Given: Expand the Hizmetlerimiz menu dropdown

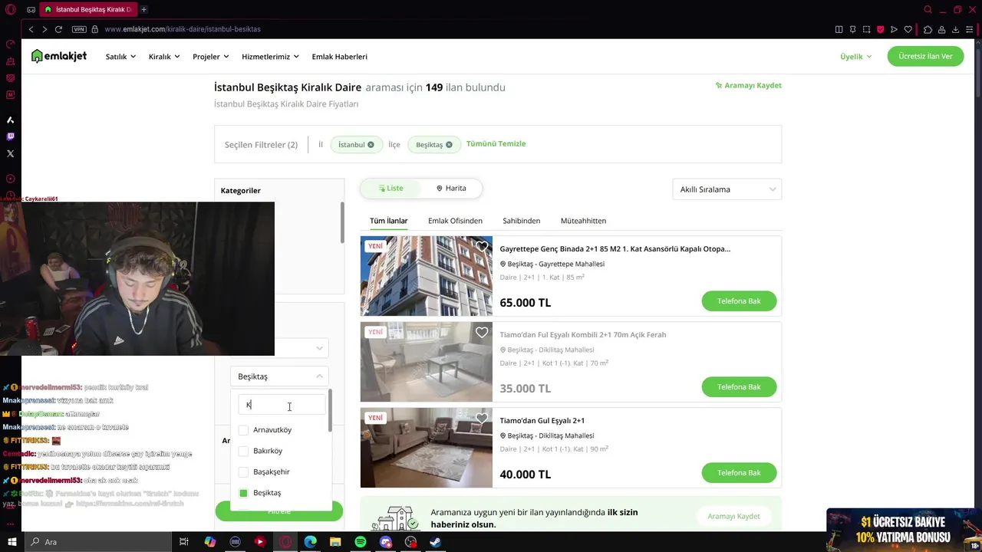Looking at the screenshot, I should tap(270, 57).
